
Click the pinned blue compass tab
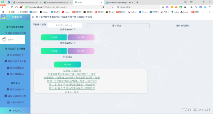point(9,2)
